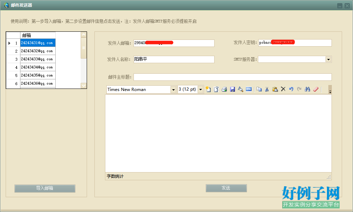
Task: Expand the toolbar overflow options arrow
Action: tap(330, 90)
